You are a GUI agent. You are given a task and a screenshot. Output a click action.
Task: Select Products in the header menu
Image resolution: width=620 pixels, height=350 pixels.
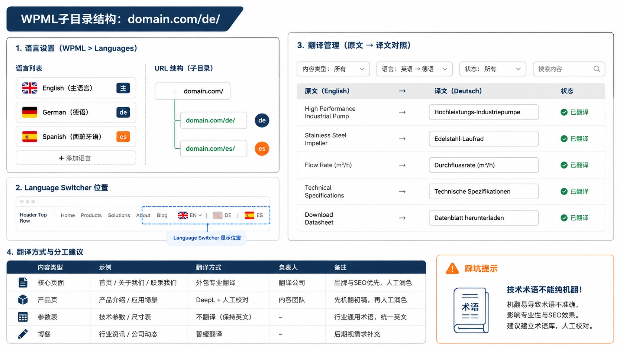[91, 215]
